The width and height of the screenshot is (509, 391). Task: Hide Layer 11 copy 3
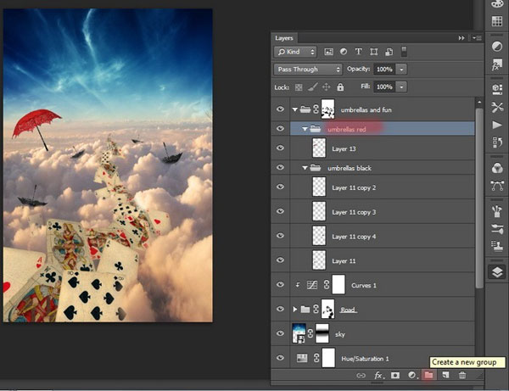click(280, 211)
